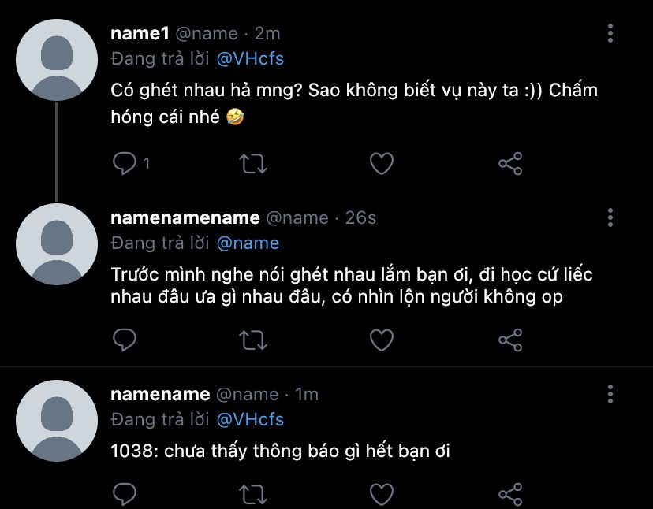
Task: Open namename's display name profile link
Action: (x=160, y=394)
